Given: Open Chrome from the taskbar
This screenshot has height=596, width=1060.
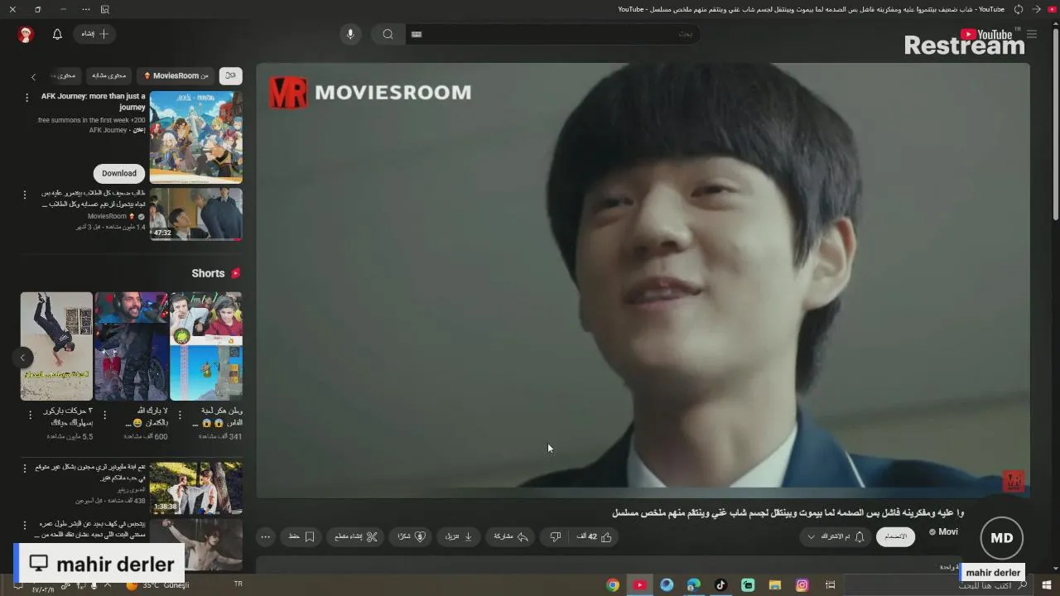Looking at the screenshot, I should (613, 585).
